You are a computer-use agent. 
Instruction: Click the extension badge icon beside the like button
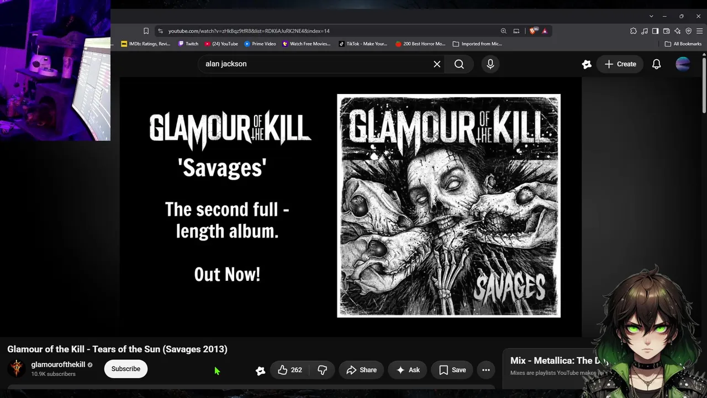click(x=260, y=370)
